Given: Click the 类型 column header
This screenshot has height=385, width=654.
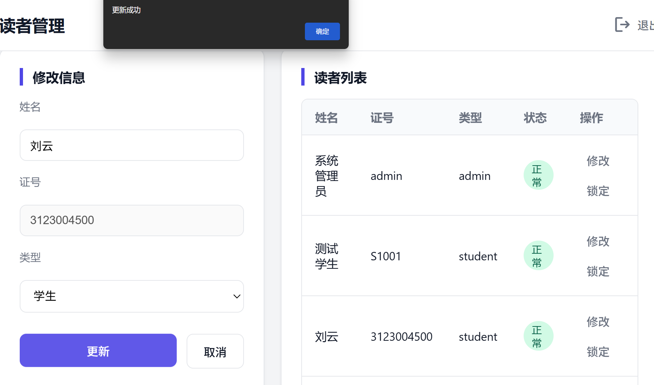Looking at the screenshot, I should (470, 118).
